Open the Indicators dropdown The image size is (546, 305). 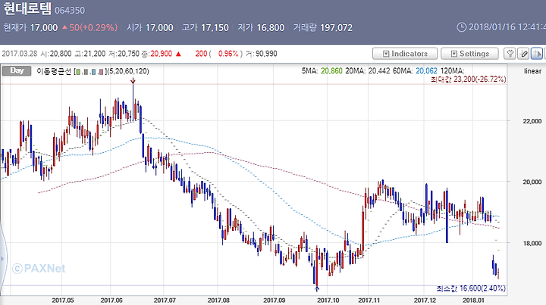(405, 54)
